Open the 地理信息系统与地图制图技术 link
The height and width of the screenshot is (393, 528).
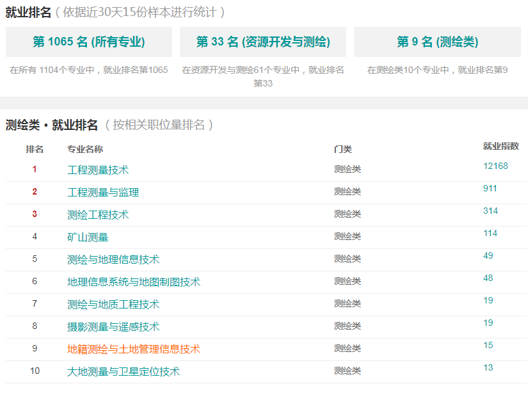pos(134,282)
